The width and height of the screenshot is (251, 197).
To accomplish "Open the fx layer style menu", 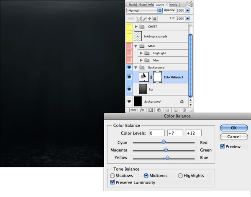I will point(142,110).
